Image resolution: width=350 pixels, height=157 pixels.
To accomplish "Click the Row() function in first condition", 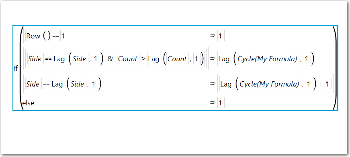I will [38, 36].
